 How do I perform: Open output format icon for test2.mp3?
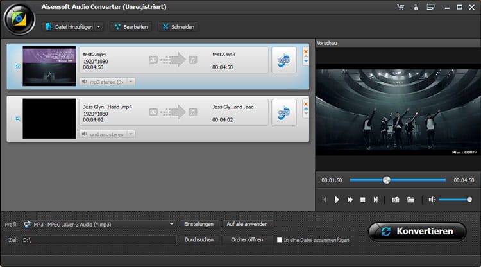coord(284,60)
